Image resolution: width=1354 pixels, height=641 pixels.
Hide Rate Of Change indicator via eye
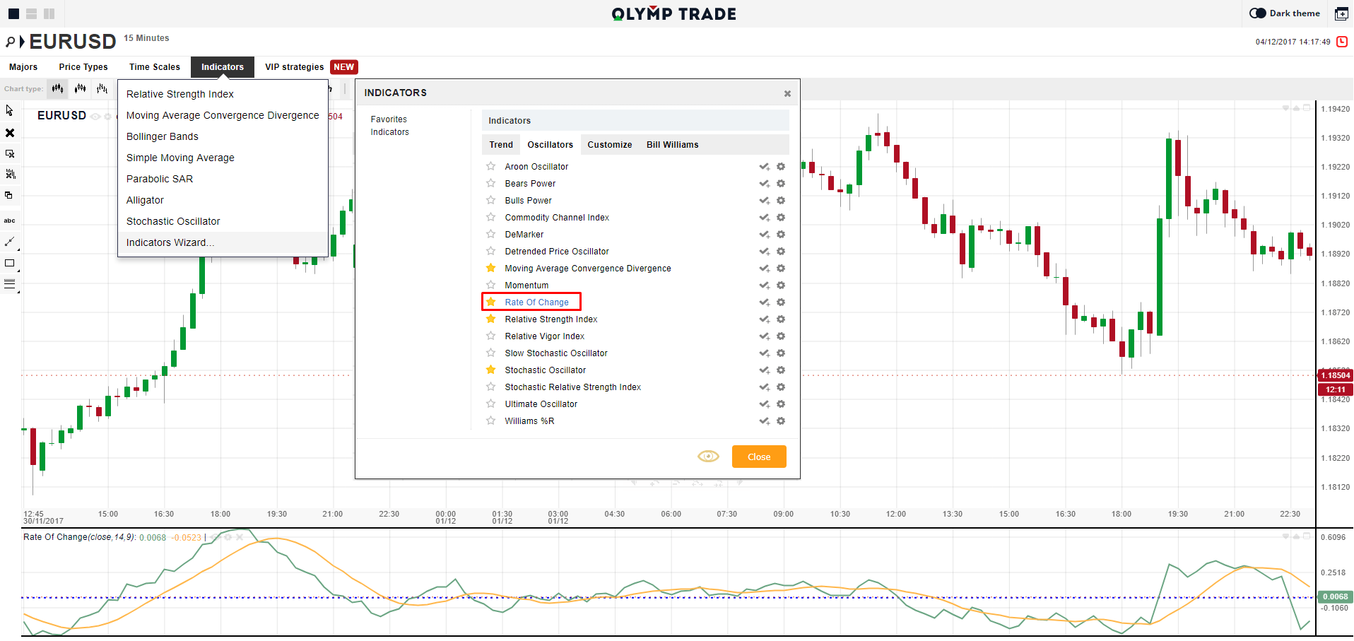[217, 538]
